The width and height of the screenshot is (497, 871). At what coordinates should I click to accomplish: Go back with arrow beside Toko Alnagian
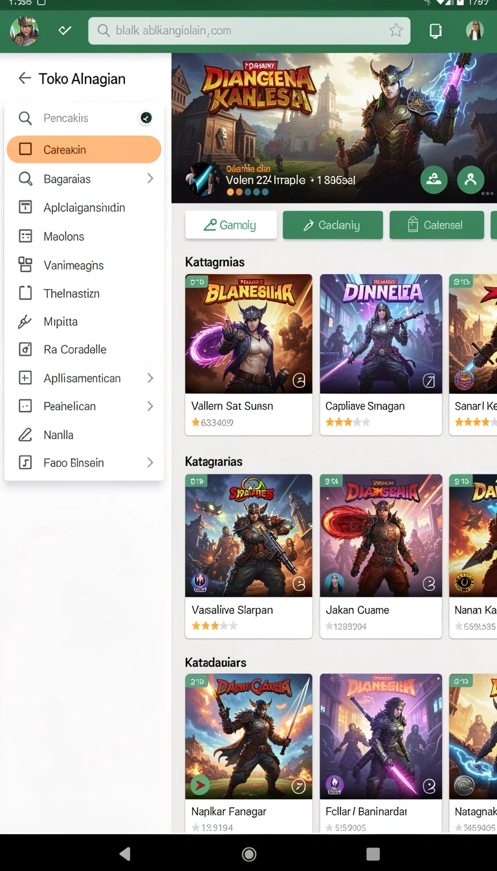tap(25, 78)
